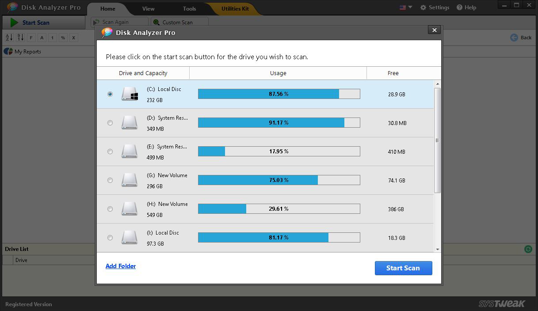
Task: Click the F toolbar icon
Action: coord(31,38)
